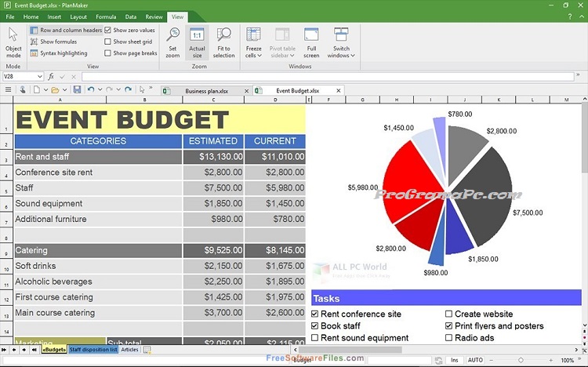588x367 pixels.
Task: Open the Formula ribbon tab
Action: point(106,16)
